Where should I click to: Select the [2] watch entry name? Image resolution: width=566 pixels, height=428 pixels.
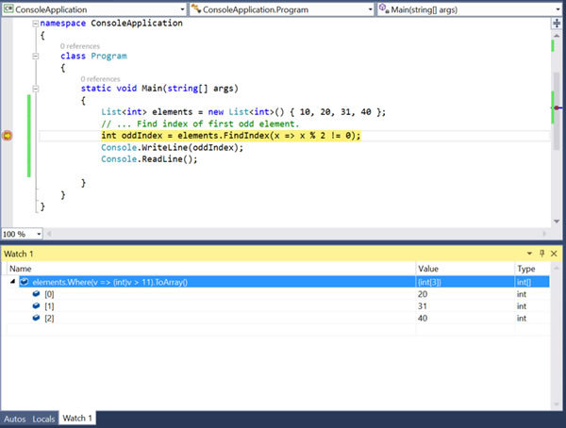pyautogui.click(x=49, y=319)
